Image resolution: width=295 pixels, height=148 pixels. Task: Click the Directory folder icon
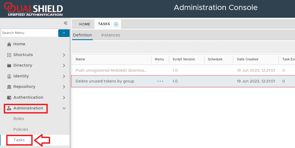click(9, 66)
